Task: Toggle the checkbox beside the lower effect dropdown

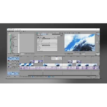Action: [56, 45]
